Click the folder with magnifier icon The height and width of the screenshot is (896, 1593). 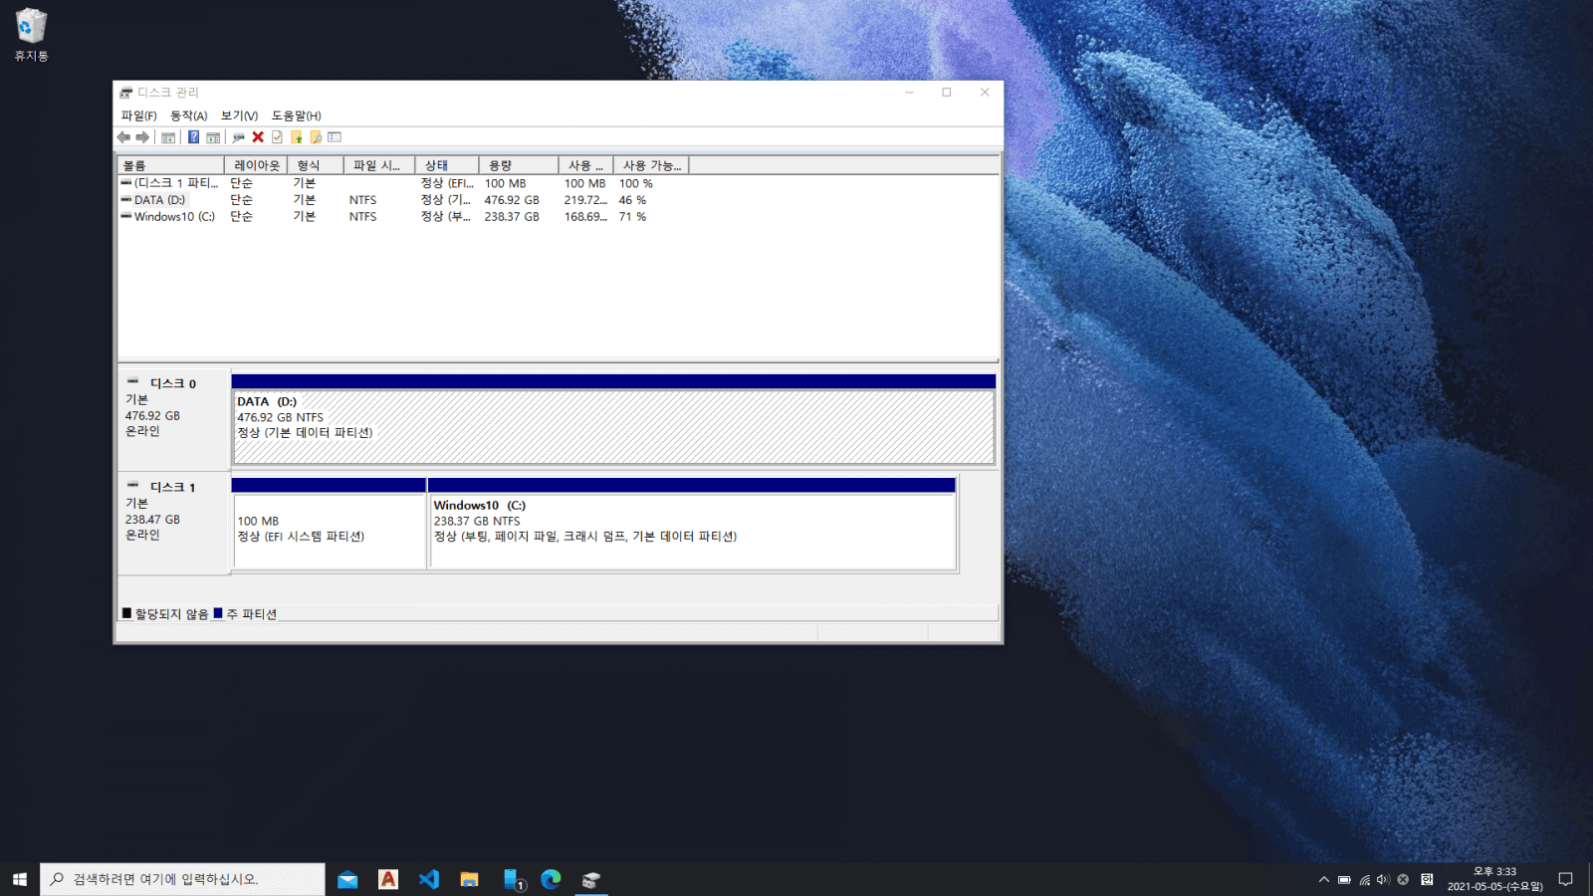[316, 137]
